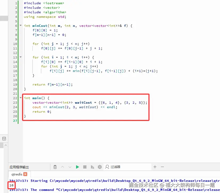Click '#include <iostream>' on line 1
Viewport: 220px width, 193px height.
[44, 3]
